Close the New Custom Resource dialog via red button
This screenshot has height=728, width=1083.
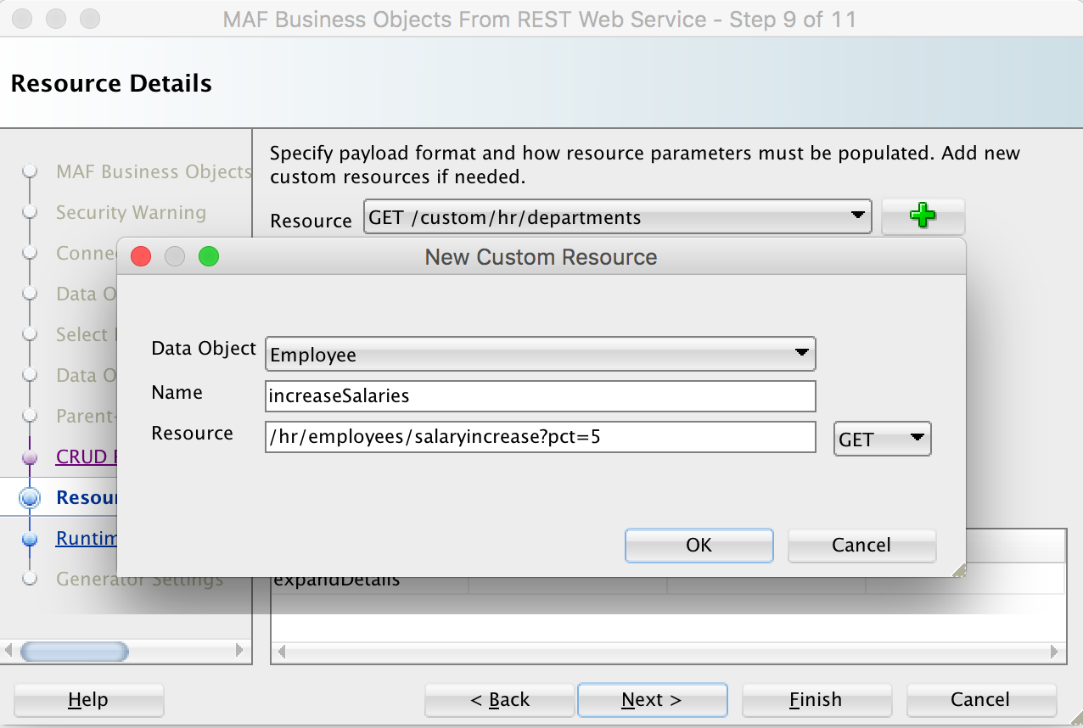point(141,256)
